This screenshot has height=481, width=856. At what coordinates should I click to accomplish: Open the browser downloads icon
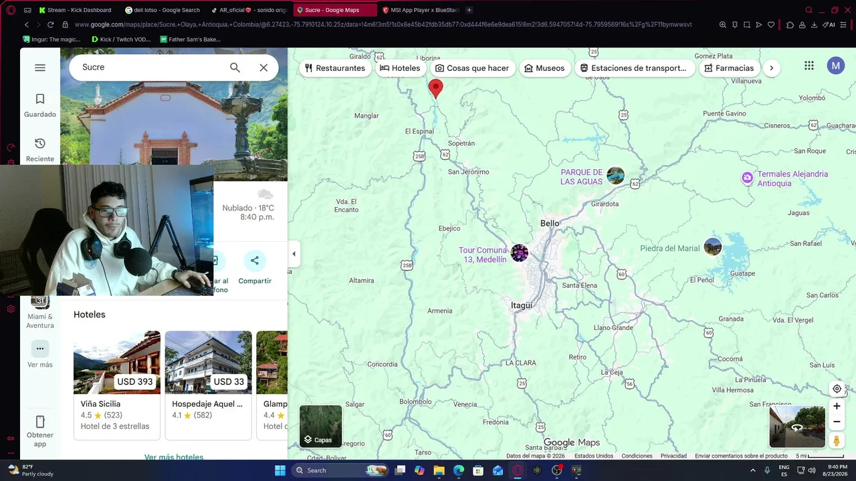point(814,25)
